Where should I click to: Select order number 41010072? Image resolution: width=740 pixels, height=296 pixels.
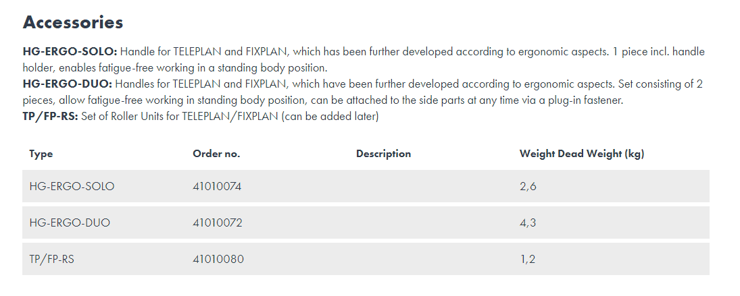(217, 223)
